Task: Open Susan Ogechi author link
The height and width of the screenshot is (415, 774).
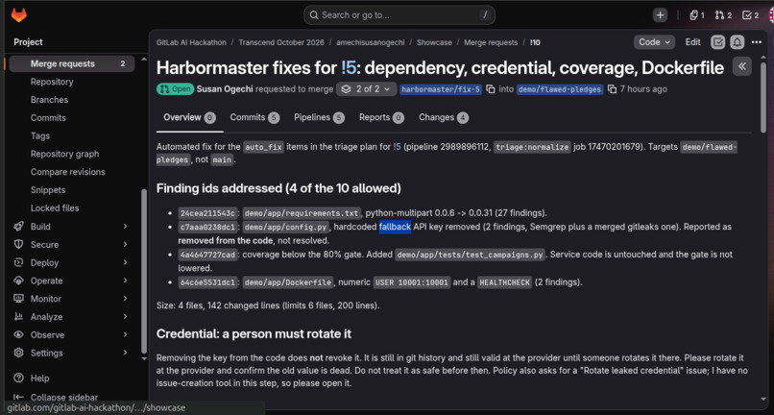Action: [x=225, y=89]
